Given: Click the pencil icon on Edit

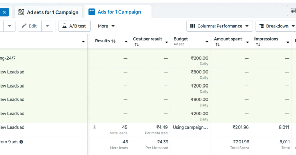Looking at the screenshot, I should pos(24,26).
